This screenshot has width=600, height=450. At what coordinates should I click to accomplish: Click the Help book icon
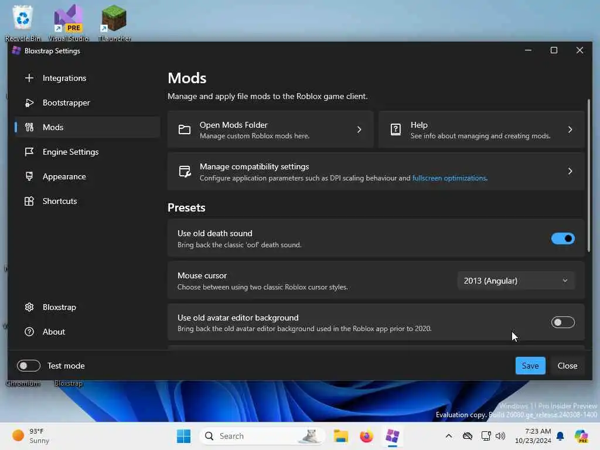[396, 129]
